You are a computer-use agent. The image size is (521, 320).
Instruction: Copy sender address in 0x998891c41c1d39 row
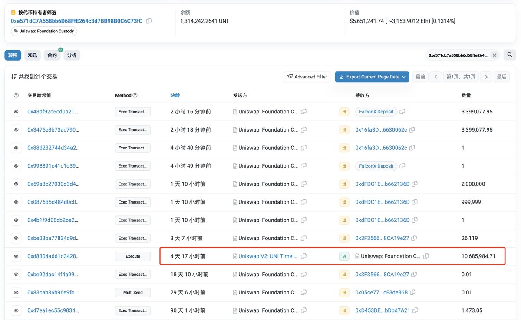point(303,166)
